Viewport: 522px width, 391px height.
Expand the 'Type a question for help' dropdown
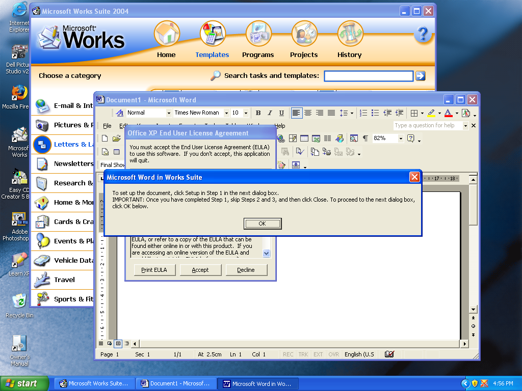click(x=465, y=126)
